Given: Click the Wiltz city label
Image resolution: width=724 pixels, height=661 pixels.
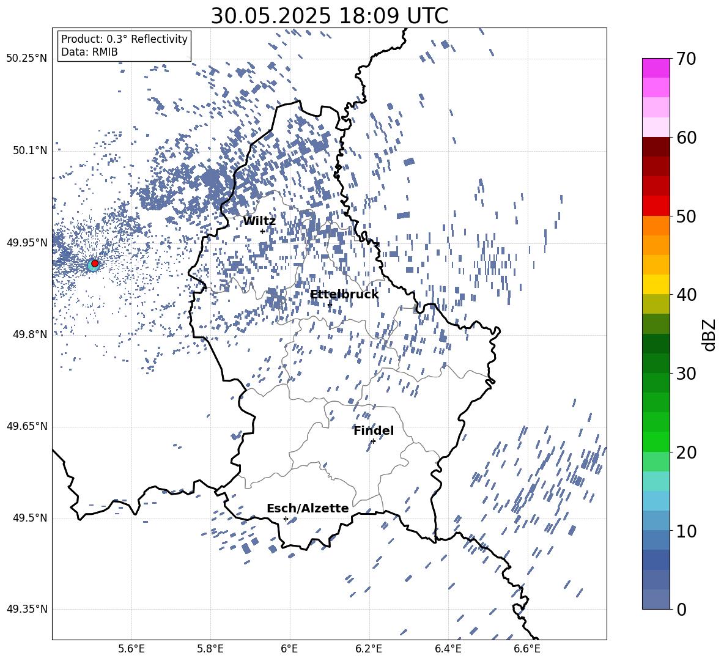Looking at the screenshot, I should (259, 221).
